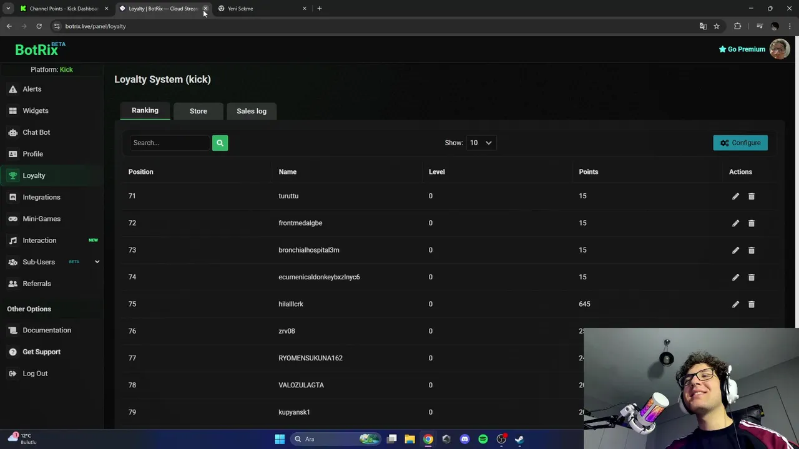Open the Profile page
The image size is (799, 449).
(52, 154)
